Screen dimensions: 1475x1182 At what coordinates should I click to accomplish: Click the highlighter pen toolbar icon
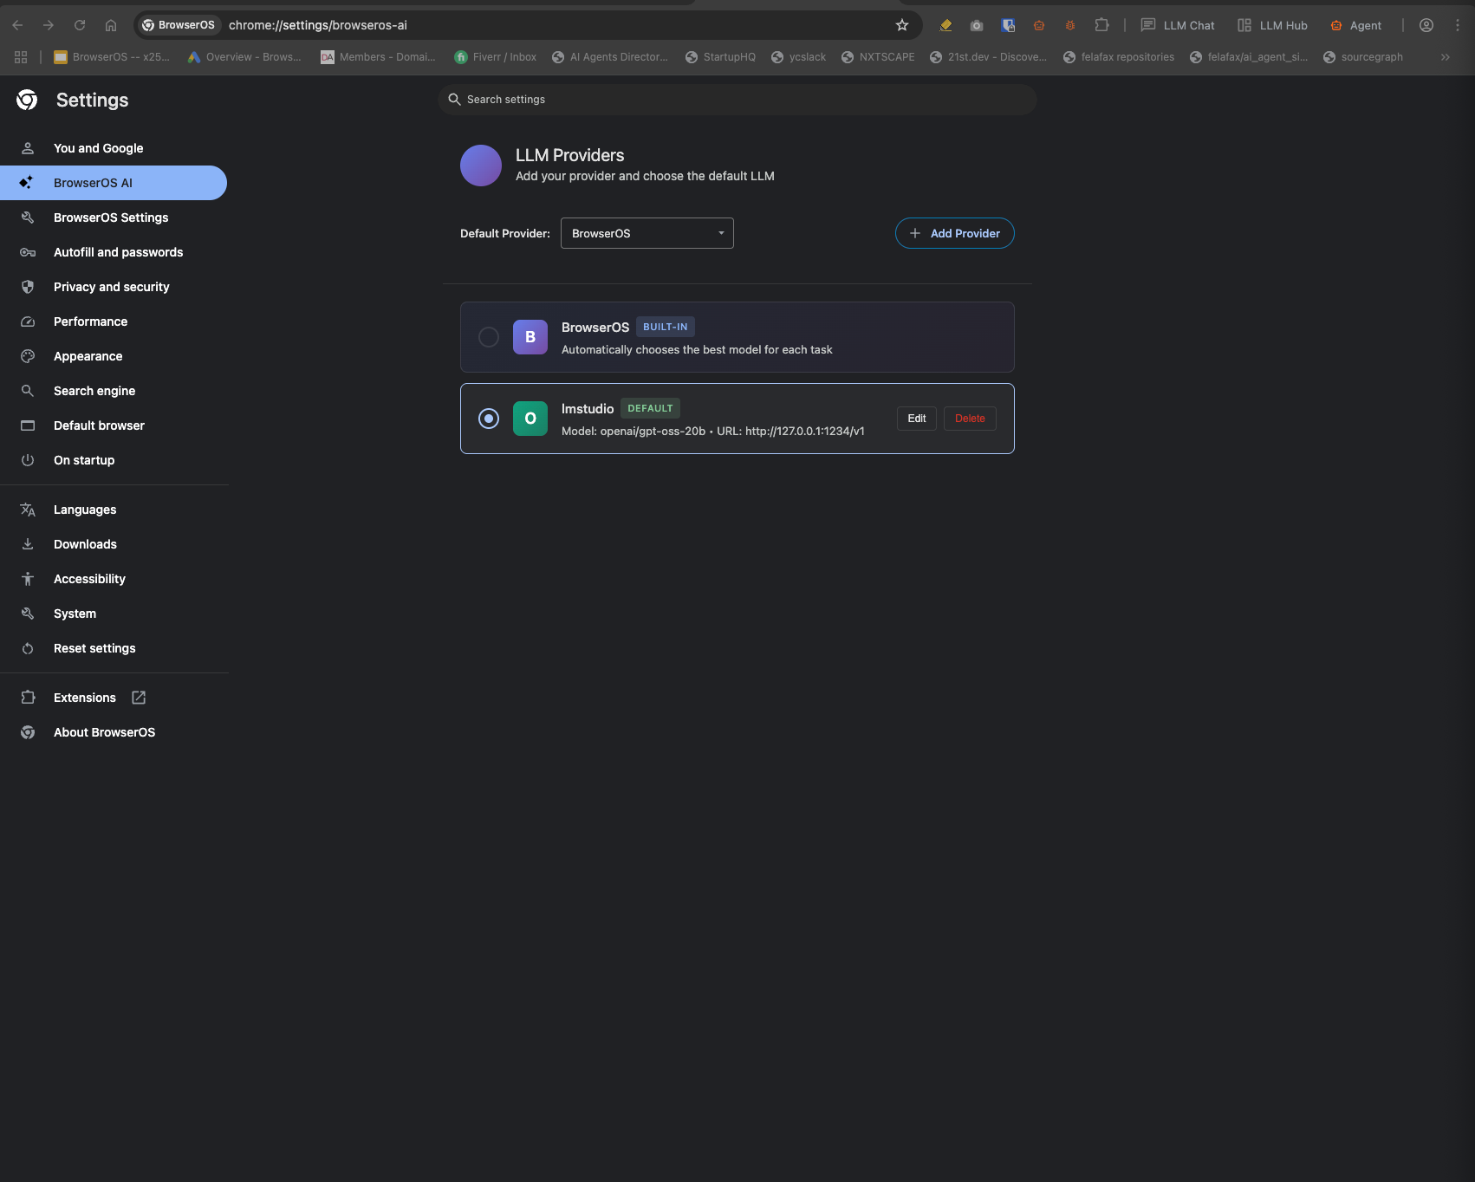tap(945, 25)
